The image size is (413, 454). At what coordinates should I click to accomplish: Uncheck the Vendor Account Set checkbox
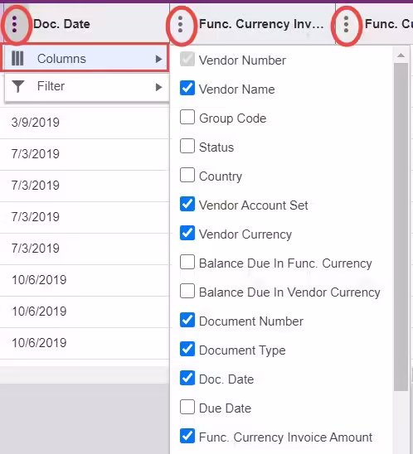(187, 204)
